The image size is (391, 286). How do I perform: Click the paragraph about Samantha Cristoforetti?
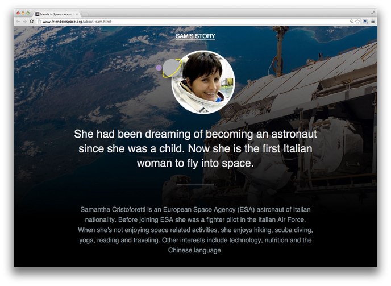pyautogui.click(x=195, y=230)
